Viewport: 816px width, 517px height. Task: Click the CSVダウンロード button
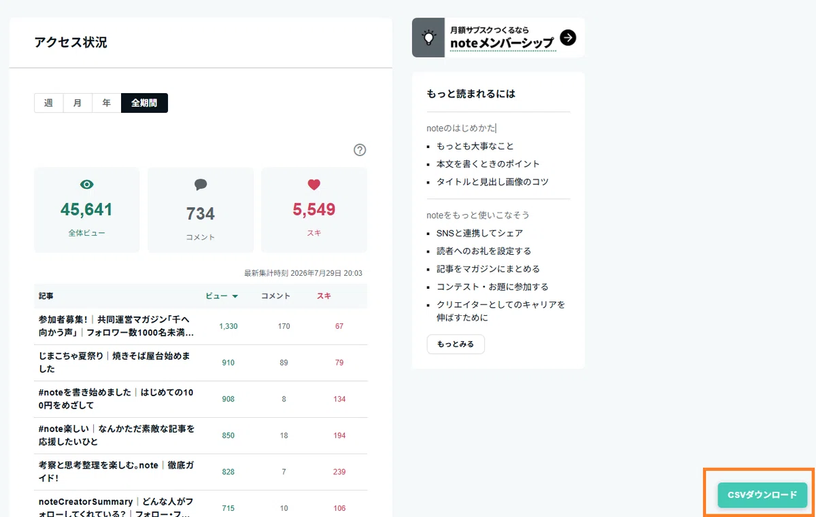(762, 495)
